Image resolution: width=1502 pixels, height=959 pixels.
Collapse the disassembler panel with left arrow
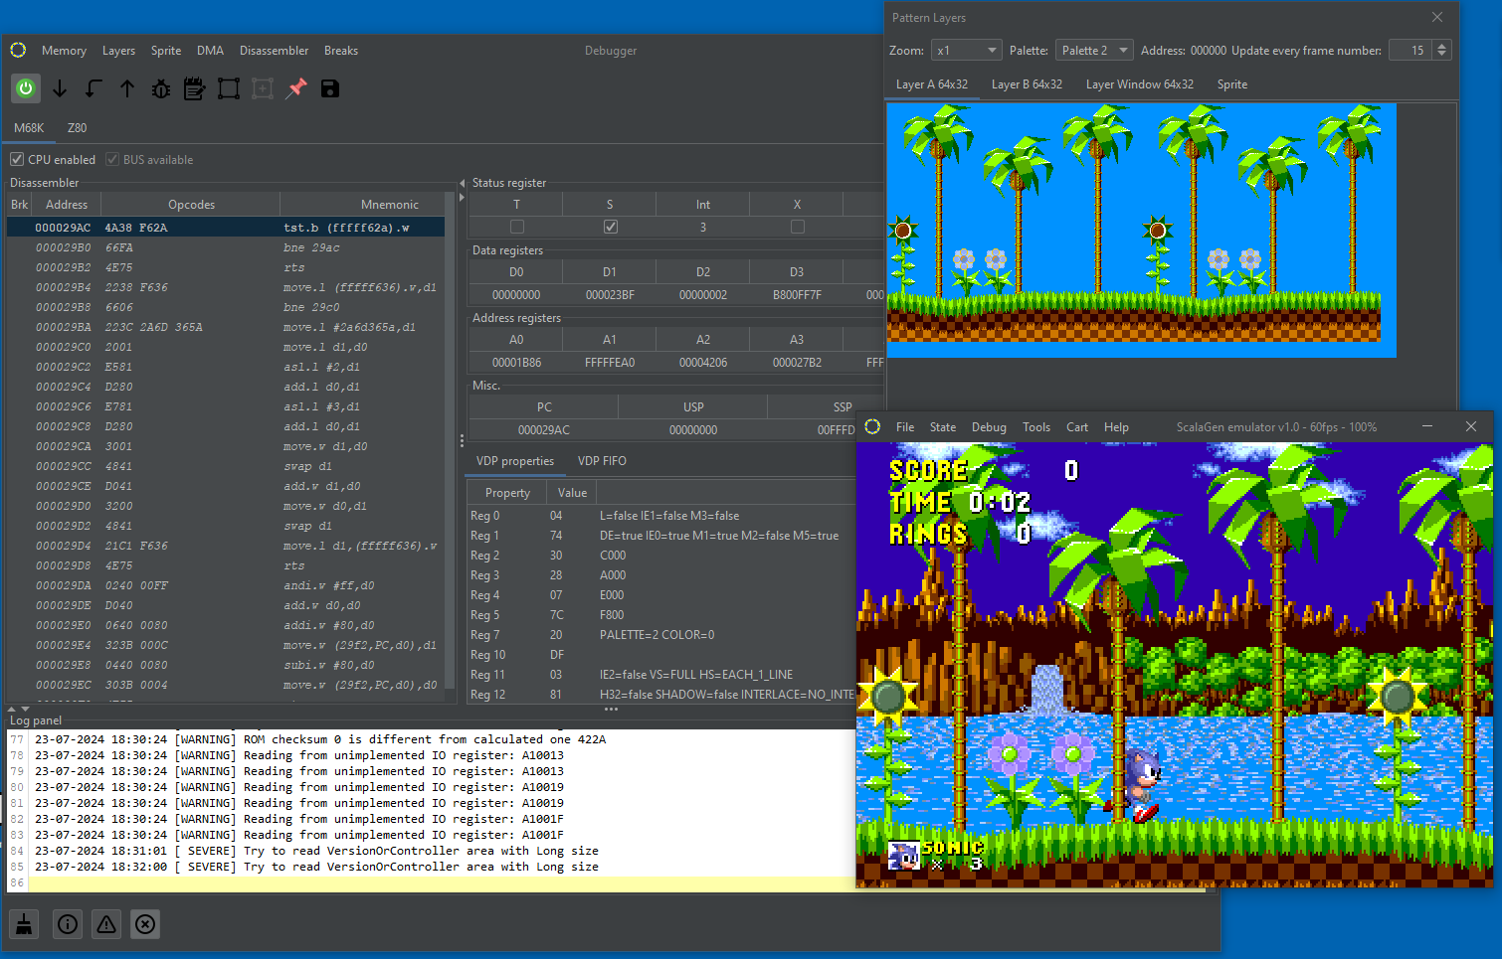(x=462, y=183)
